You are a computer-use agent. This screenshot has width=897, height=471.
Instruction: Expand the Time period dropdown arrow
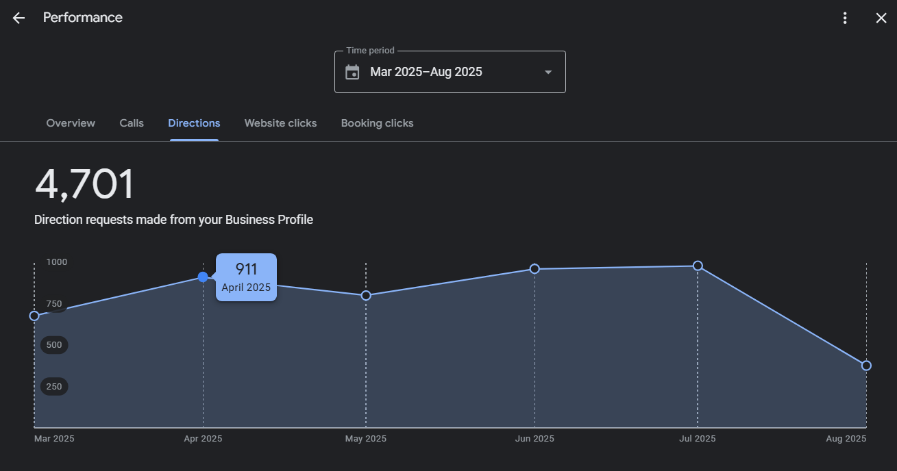[548, 72]
